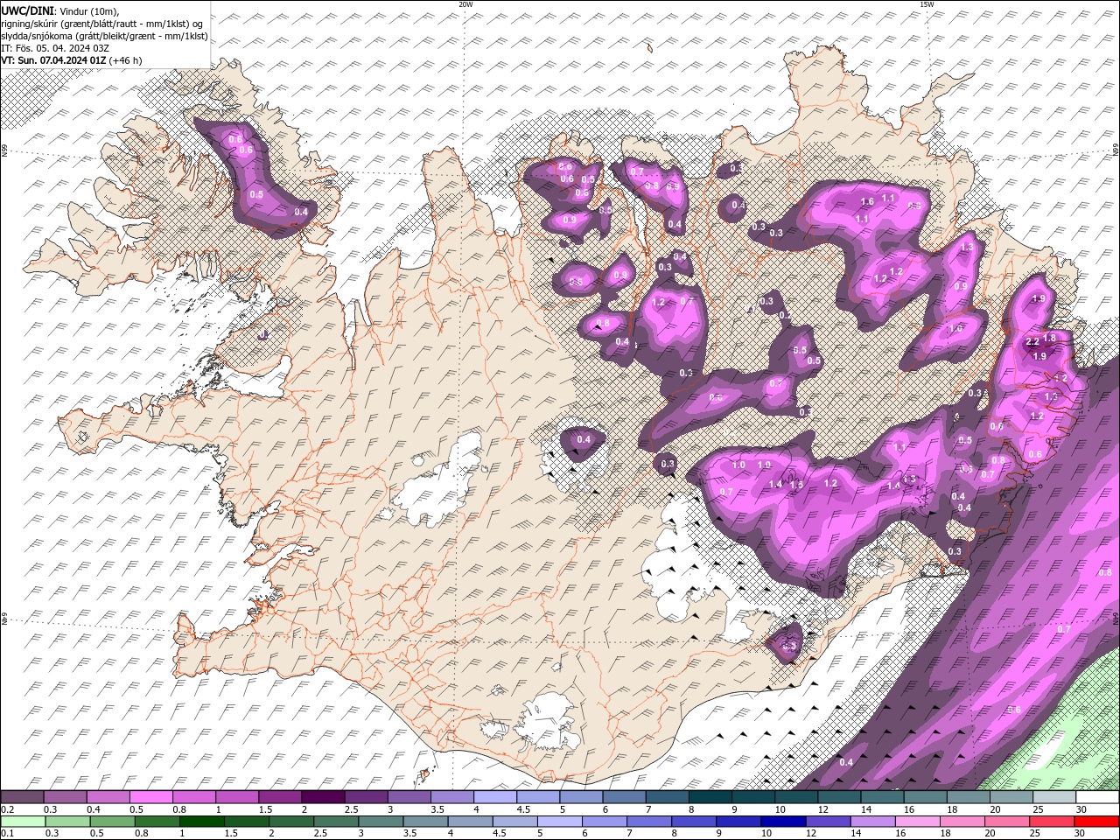Image resolution: width=1120 pixels, height=840 pixels.
Task: Pick the white 30 swatch in the upper legend row
Action: pyautogui.click(x=1097, y=797)
